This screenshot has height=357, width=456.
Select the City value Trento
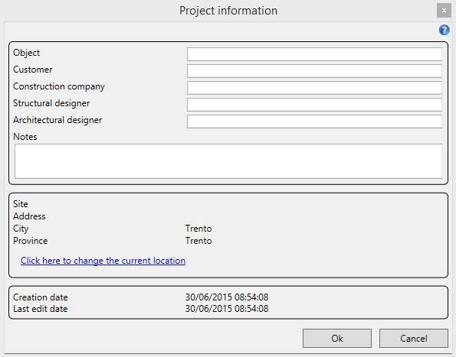coord(198,229)
